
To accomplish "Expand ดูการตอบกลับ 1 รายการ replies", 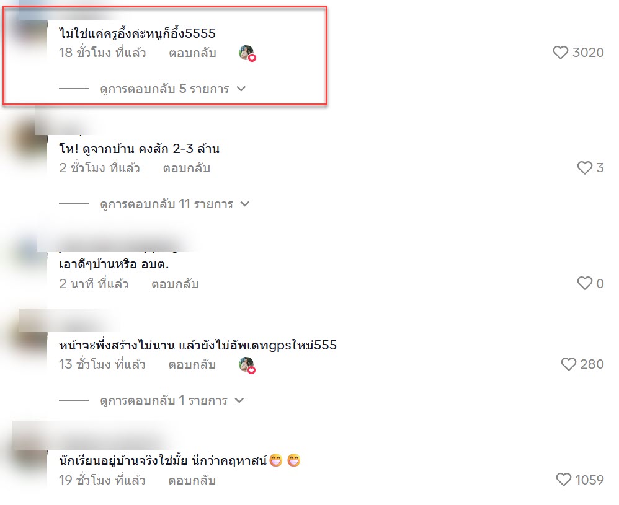I will click(x=172, y=400).
